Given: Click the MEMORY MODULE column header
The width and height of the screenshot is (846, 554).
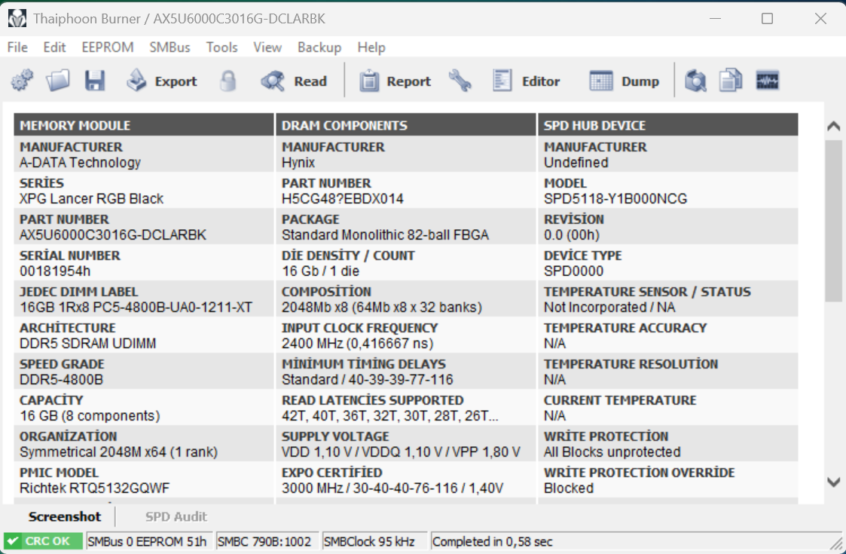Looking at the screenshot, I should pyautogui.click(x=144, y=124).
